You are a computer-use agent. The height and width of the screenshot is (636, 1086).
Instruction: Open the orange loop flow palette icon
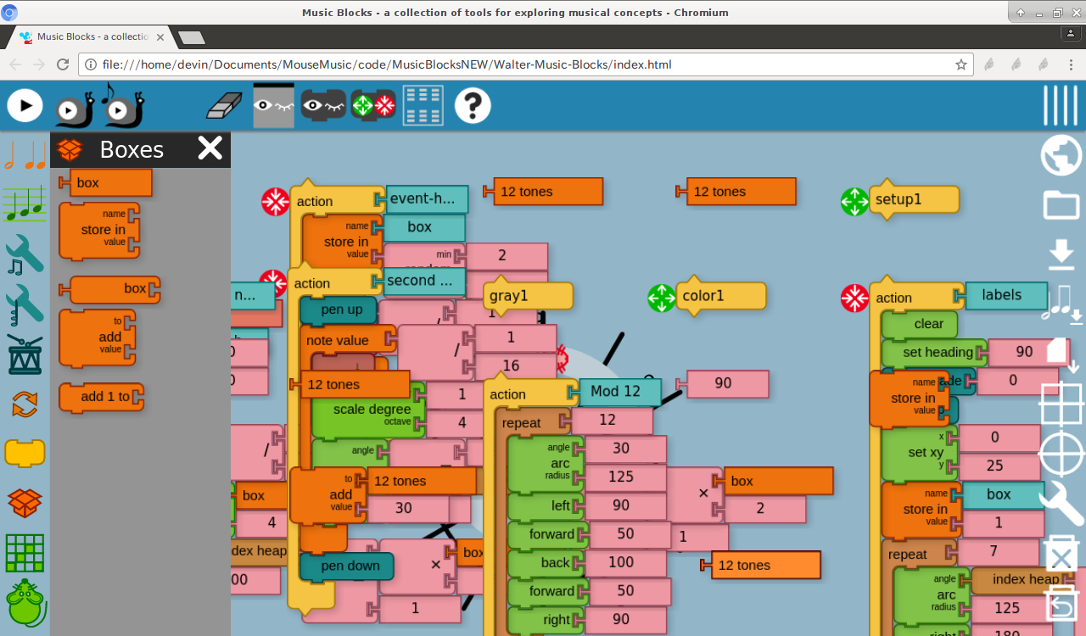[x=25, y=404]
